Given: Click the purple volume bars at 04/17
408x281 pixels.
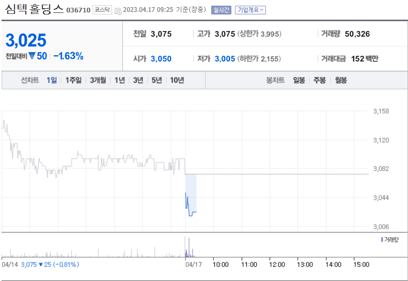Looking at the screenshot, I should click(190, 247).
